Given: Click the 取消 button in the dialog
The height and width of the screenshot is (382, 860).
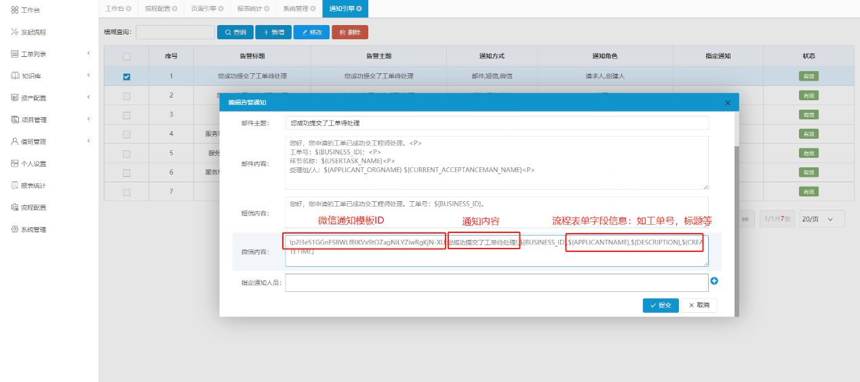Looking at the screenshot, I should [699, 305].
